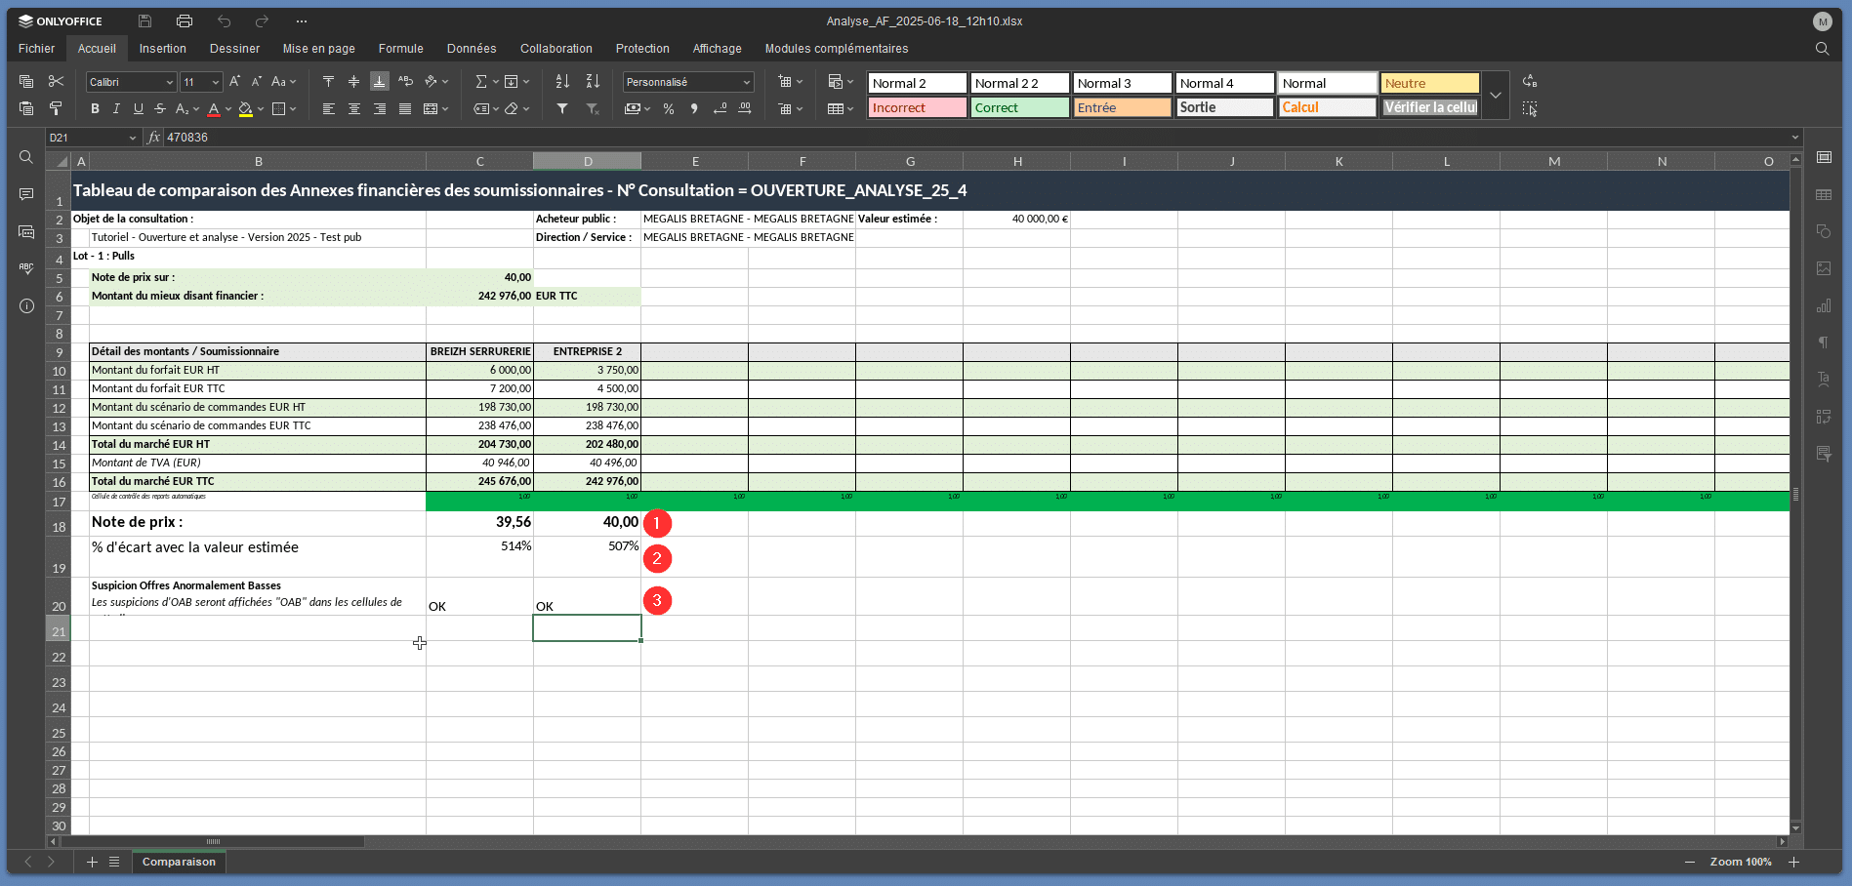The image size is (1852, 886).
Task: Apply the Calcul cell style
Action: 1327,107
